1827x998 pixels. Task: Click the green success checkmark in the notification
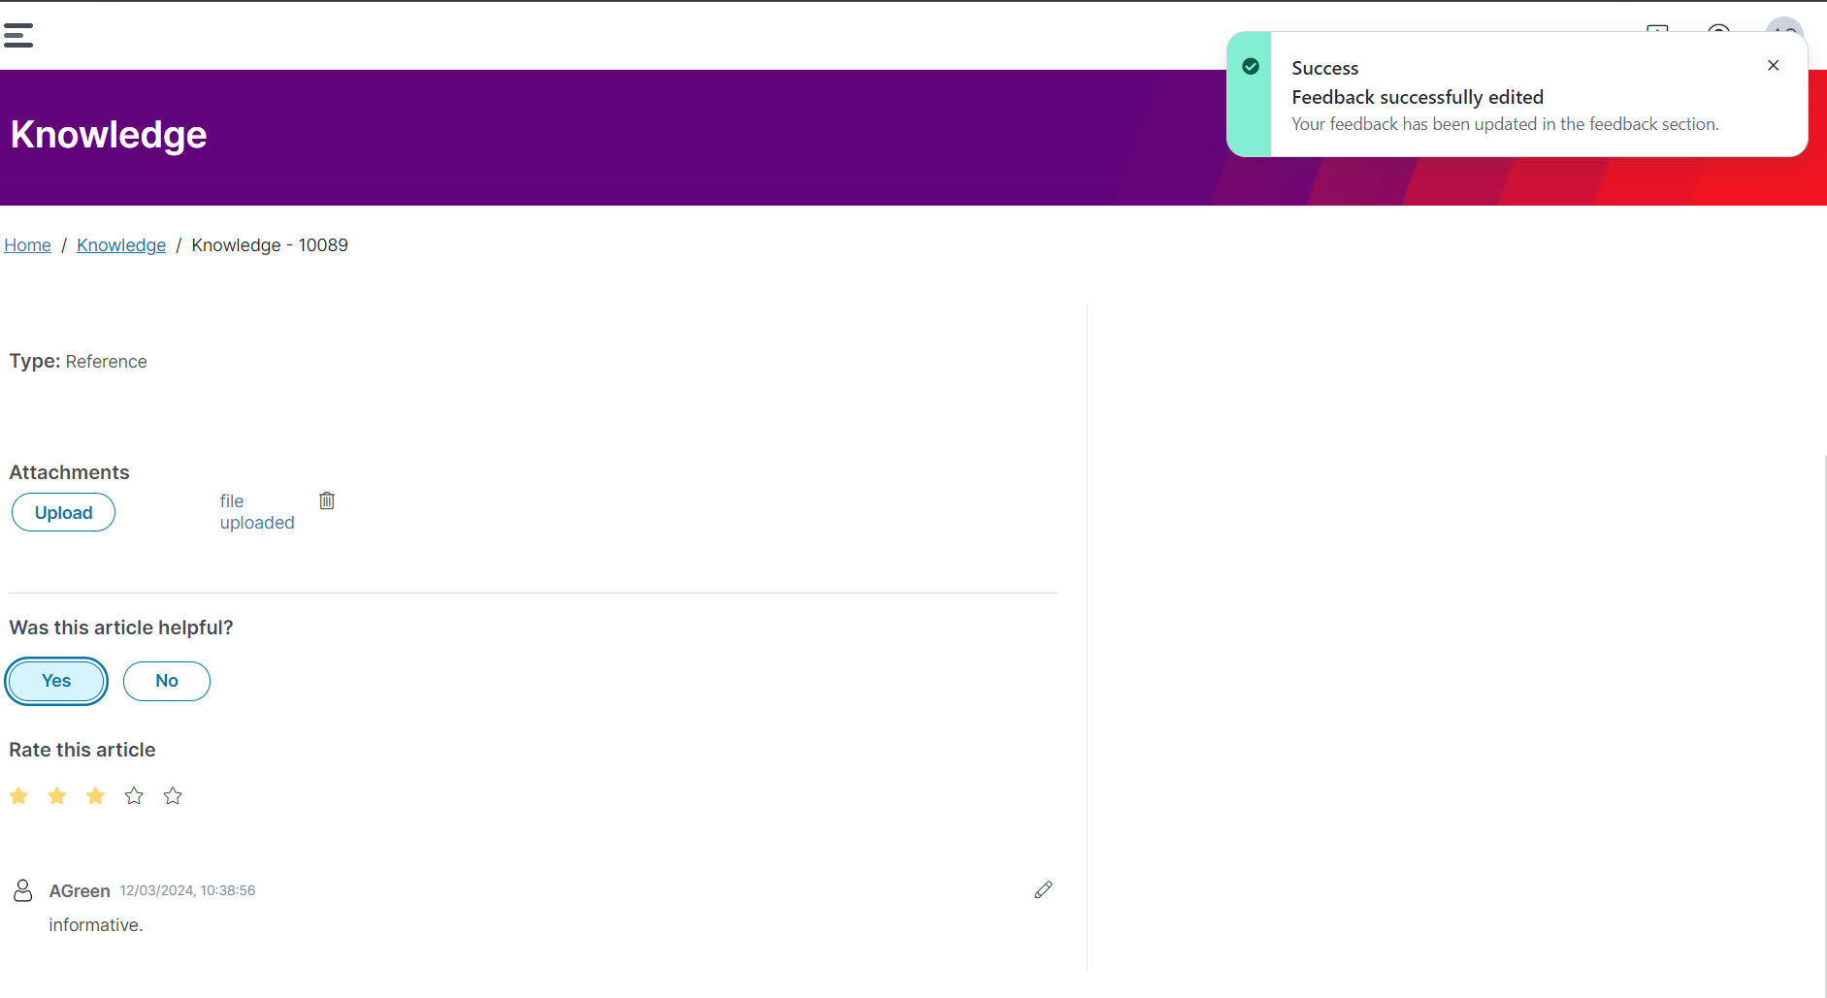1251,66
